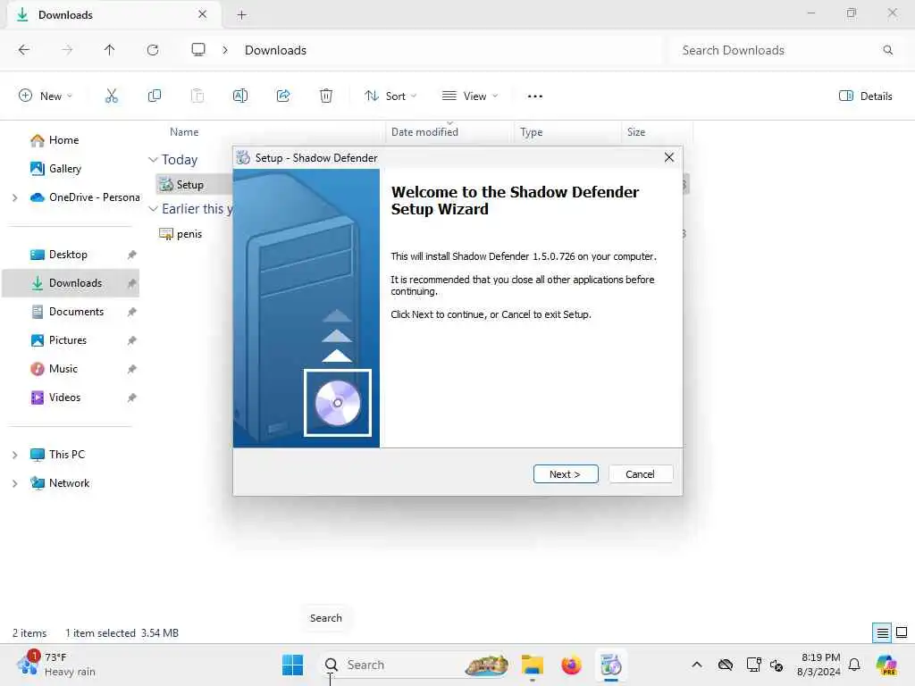The height and width of the screenshot is (686, 915).
Task: Go back with the back arrow
Action: click(x=24, y=50)
